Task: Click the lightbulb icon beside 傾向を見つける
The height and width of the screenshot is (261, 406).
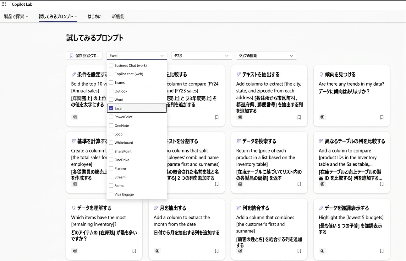Action: point(321,74)
